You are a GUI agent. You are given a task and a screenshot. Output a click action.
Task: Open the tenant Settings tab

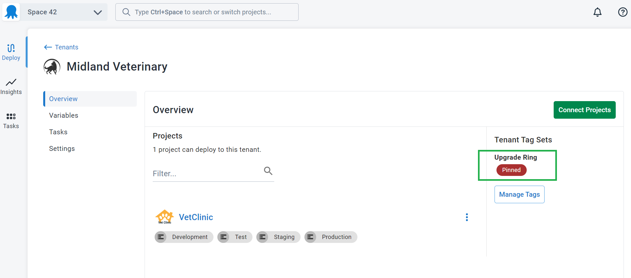tap(62, 149)
